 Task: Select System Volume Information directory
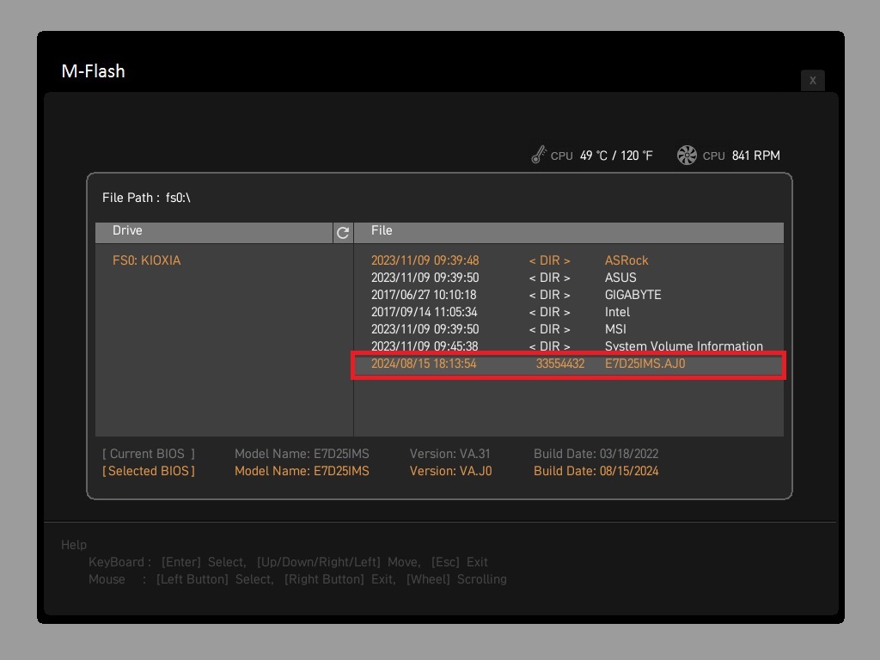683,346
